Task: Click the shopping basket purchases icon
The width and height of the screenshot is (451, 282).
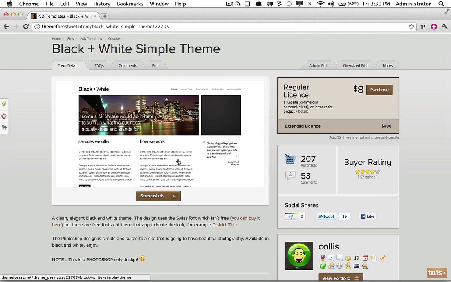Action: [290, 159]
